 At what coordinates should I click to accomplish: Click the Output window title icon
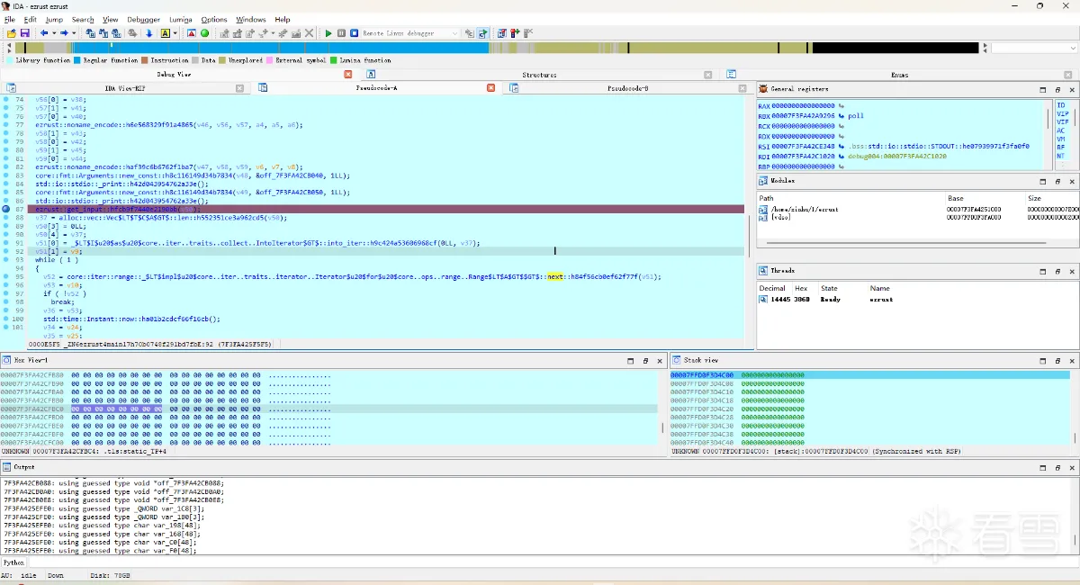tap(6, 467)
